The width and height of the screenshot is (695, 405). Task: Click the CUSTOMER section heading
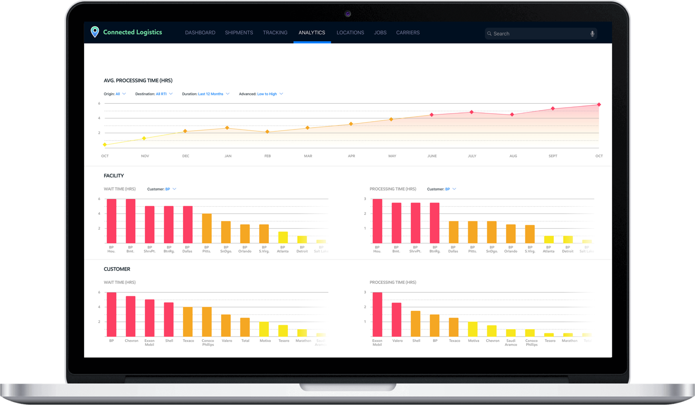pos(117,269)
